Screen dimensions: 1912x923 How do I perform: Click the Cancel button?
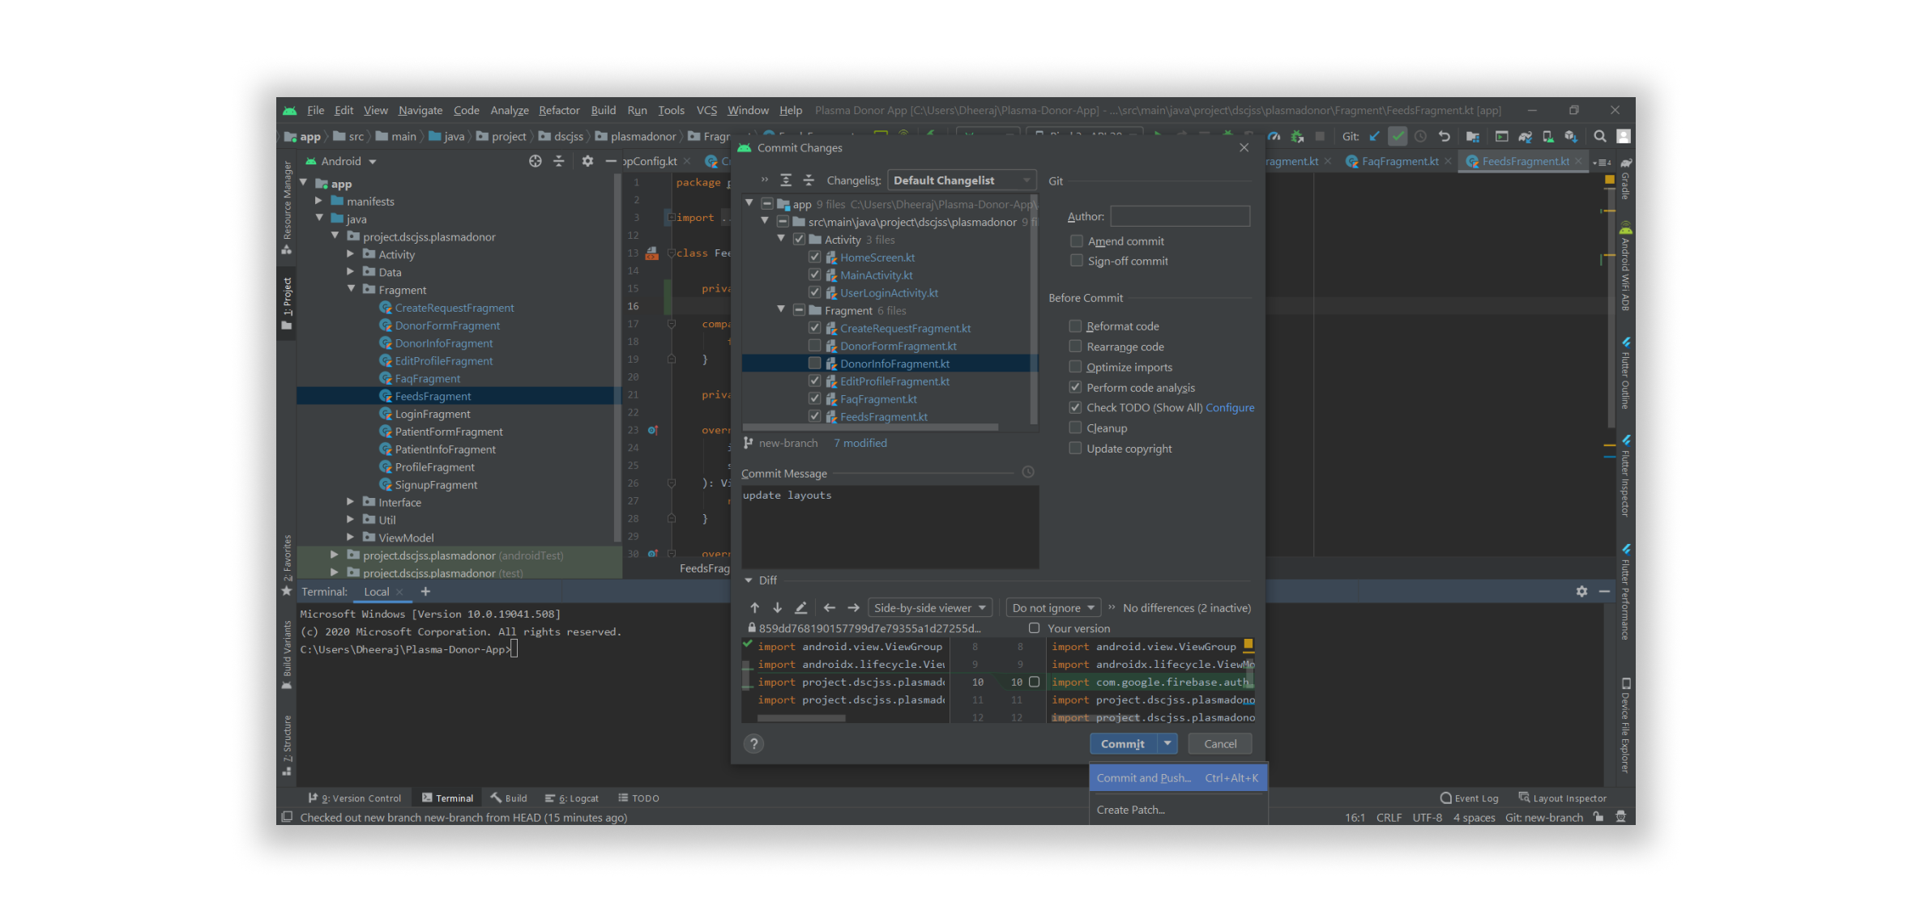pyautogui.click(x=1219, y=744)
